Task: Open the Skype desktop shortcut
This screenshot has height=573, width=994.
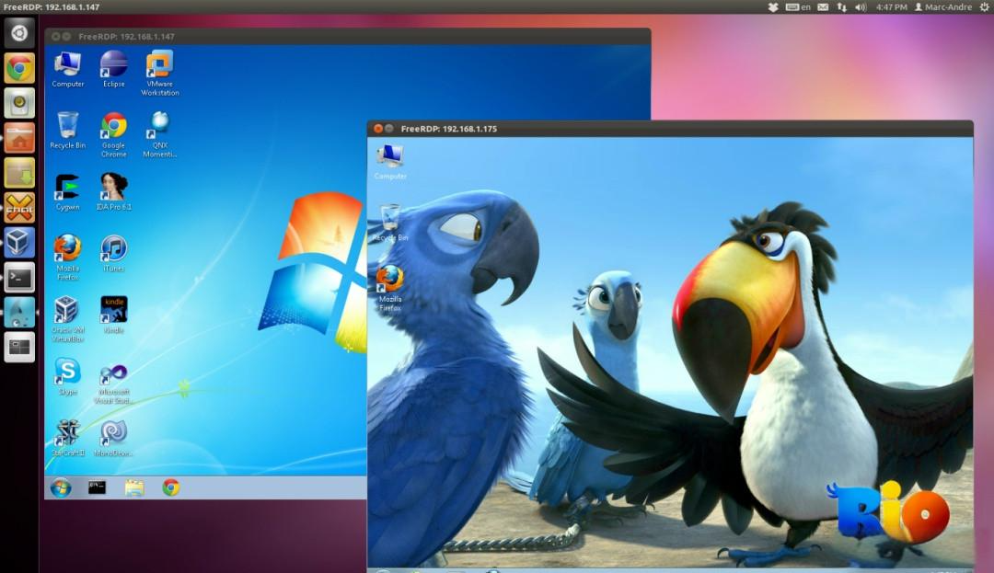Action: coord(67,372)
